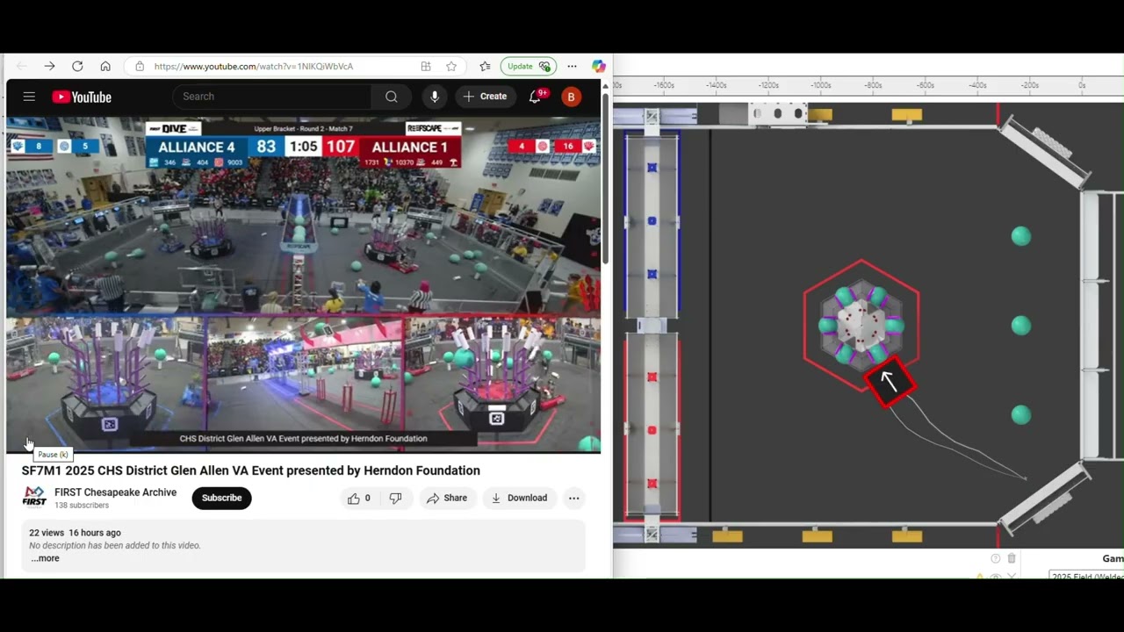Screen dimensions: 1124x632
Task: Click the '138 subscribers' text
Action: tap(82, 506)
